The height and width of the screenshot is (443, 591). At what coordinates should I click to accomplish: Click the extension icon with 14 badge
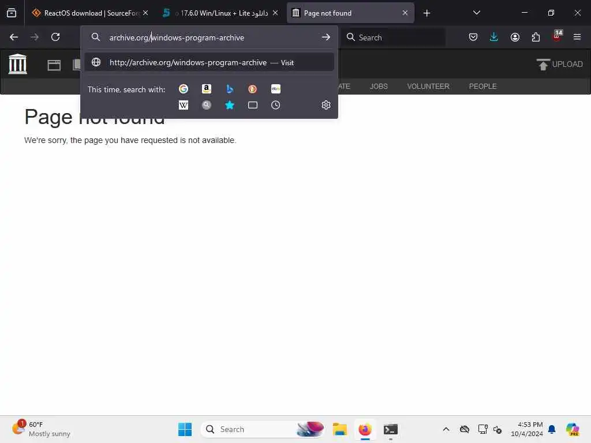click(557, 36)
